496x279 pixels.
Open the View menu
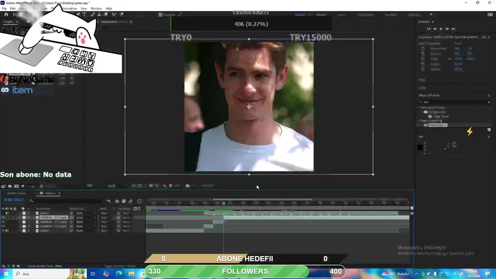[84, 9]
